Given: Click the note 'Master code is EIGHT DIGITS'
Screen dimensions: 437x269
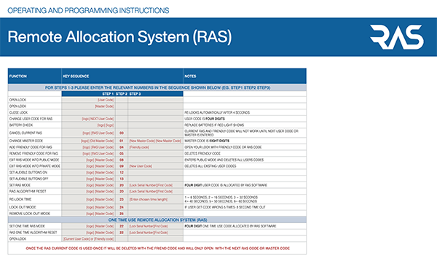Looking at the screenshot, I should [207, 141].
